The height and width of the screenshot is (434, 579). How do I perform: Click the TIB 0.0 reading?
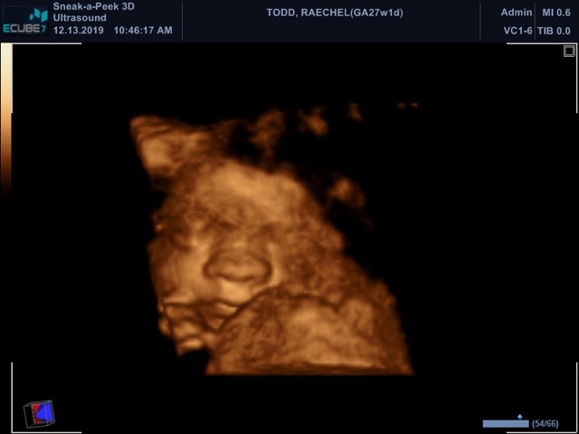pos(554,31)
